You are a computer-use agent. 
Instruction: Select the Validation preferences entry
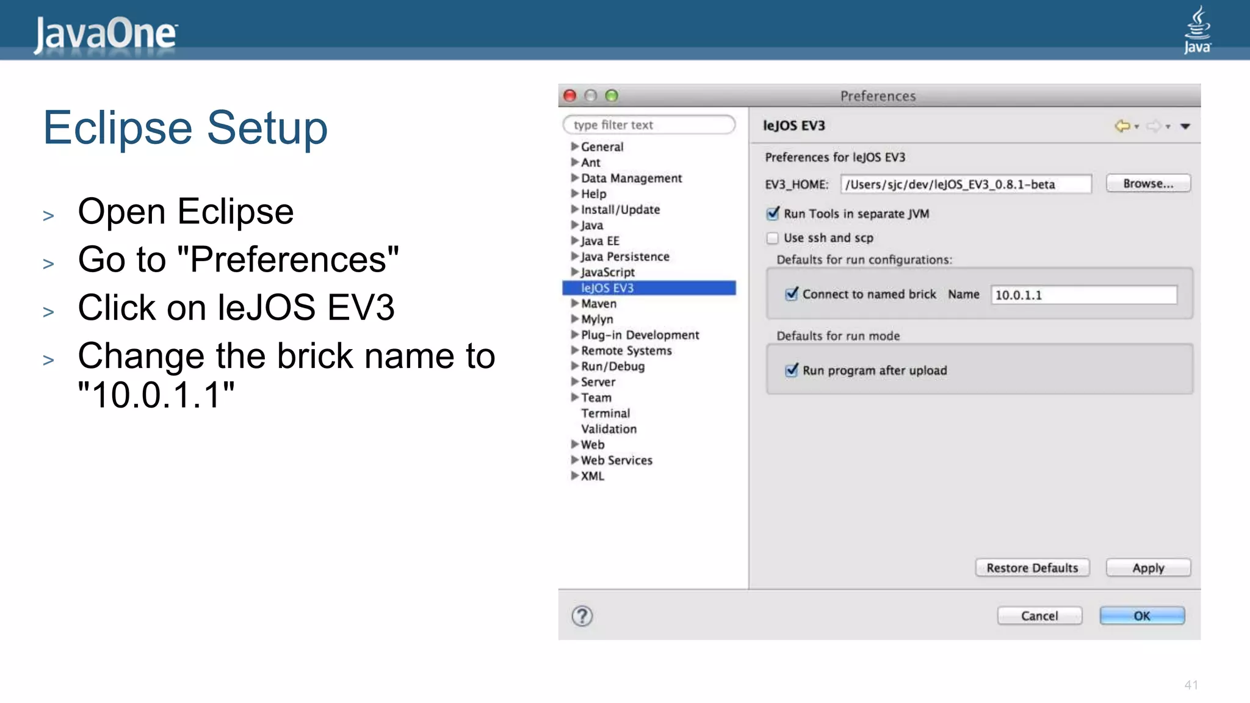point(609,429)
